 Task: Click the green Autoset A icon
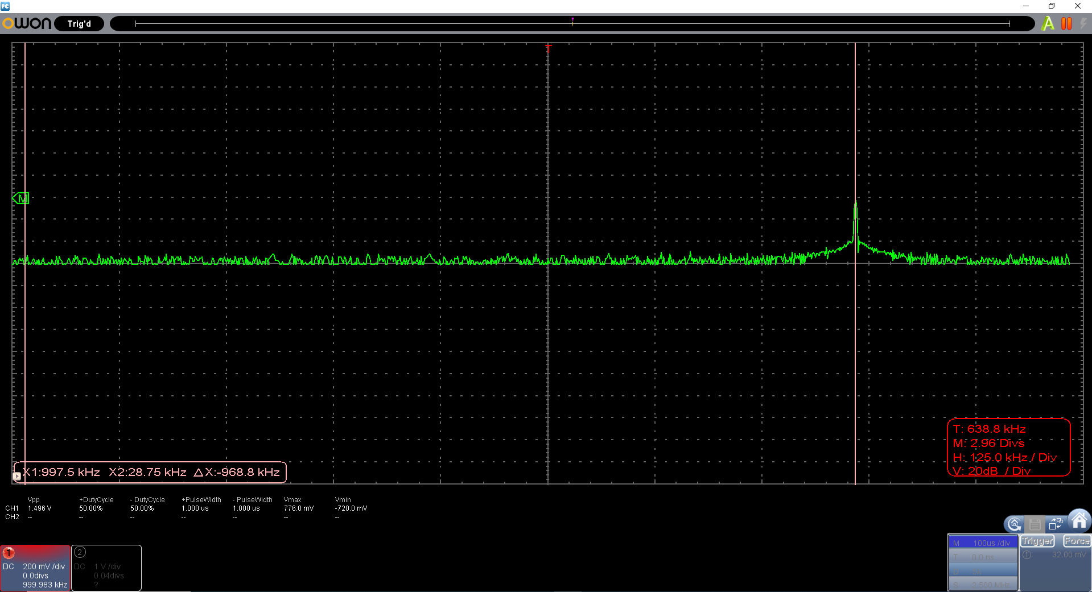(1047, 24)
